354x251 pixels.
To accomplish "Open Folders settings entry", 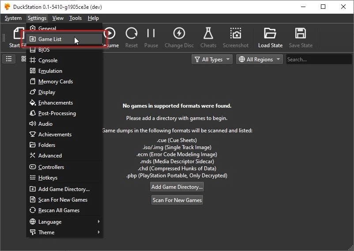I will (64, 145).
